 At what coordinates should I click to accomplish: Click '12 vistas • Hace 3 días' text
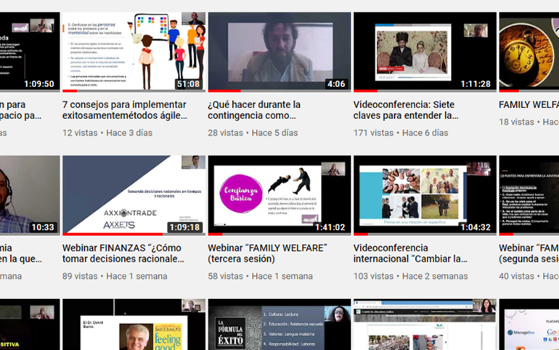point(107,133)
